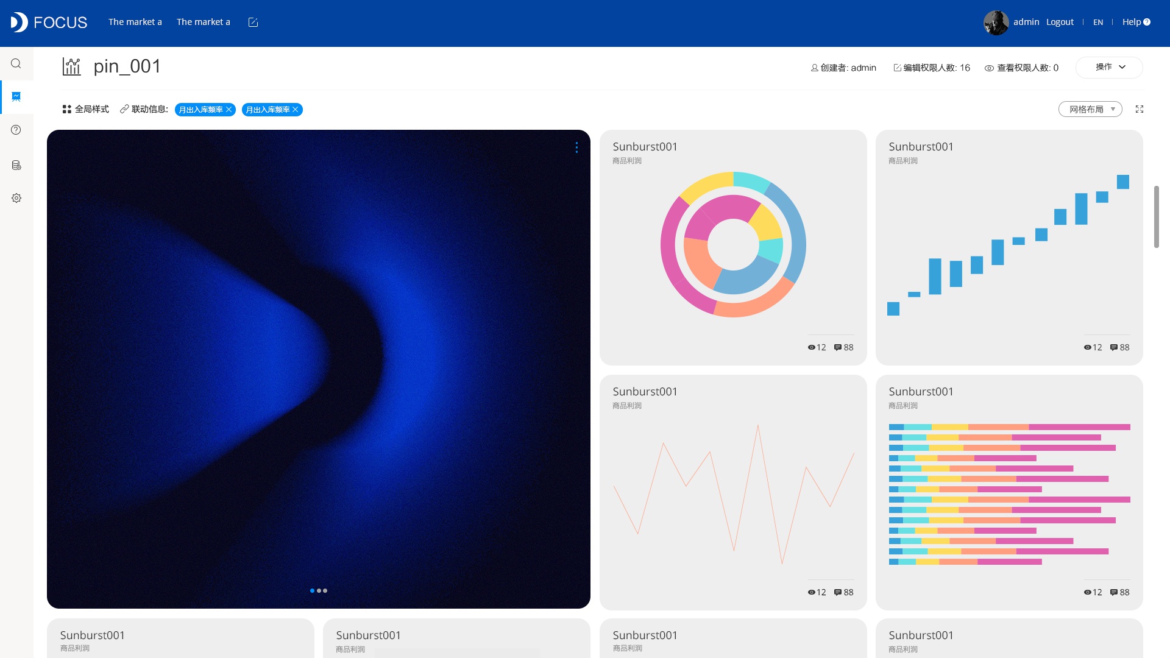1170x658 pixels.
Task: Toggle fullscreen with the expand icon
Action: [1140, 109]
